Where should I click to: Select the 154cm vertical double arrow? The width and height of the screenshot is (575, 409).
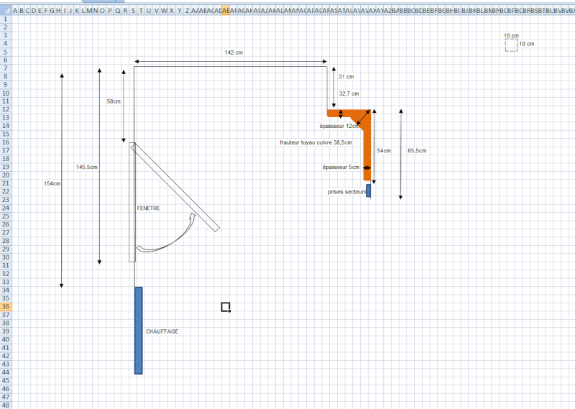click(x=62, y=180)
